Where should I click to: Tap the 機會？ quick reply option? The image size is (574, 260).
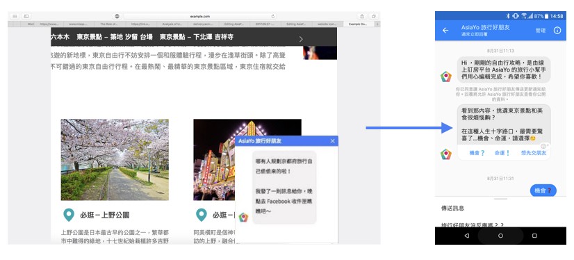pos(477,153)
